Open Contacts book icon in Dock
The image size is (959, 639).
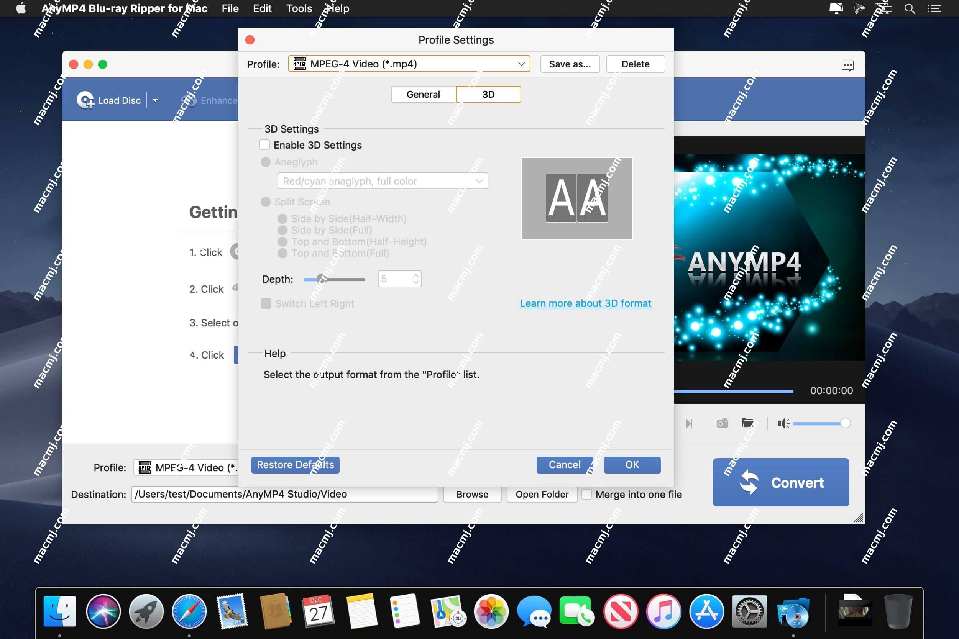[276, 612]
